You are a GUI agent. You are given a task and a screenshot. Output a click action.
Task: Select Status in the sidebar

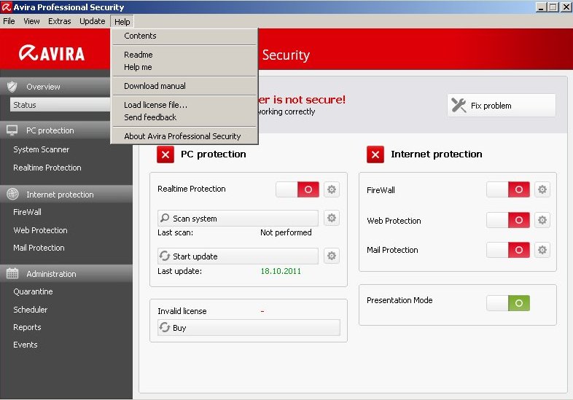point(60,105)
